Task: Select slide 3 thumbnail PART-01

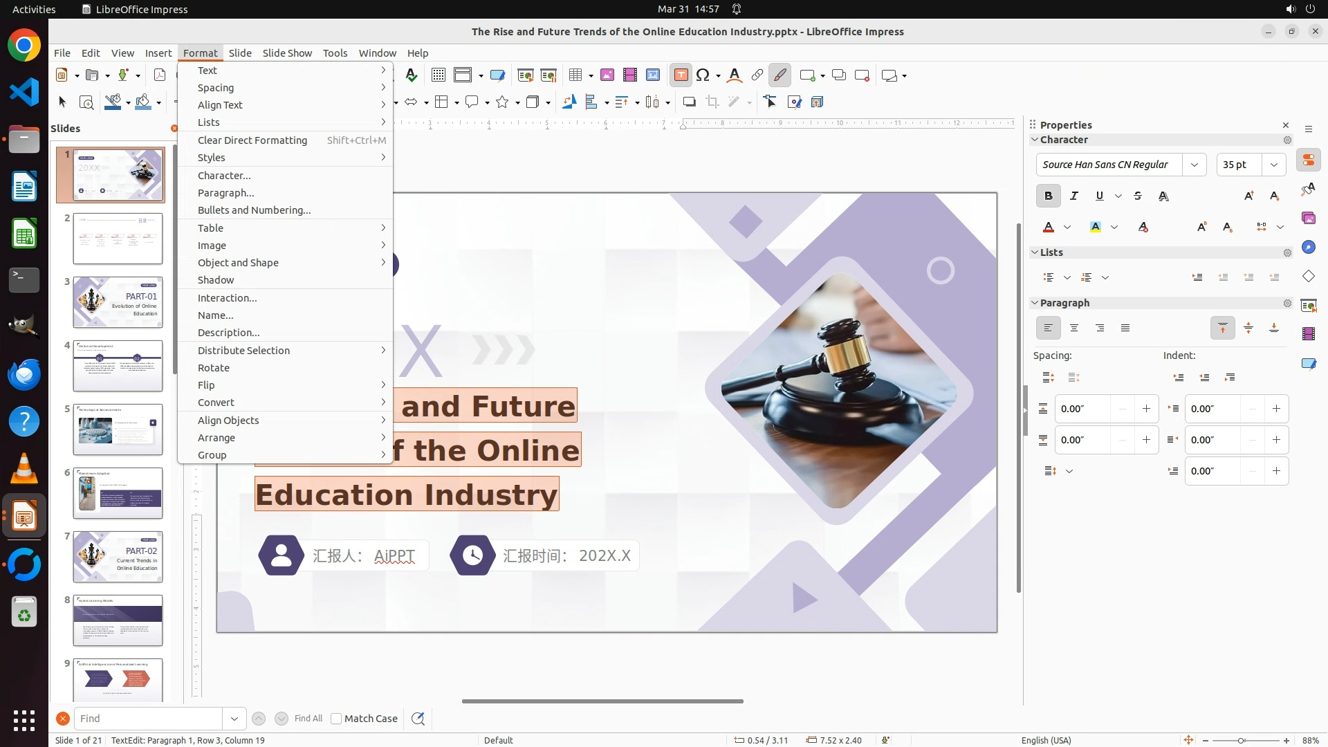Action: click(x=118, y=302)
